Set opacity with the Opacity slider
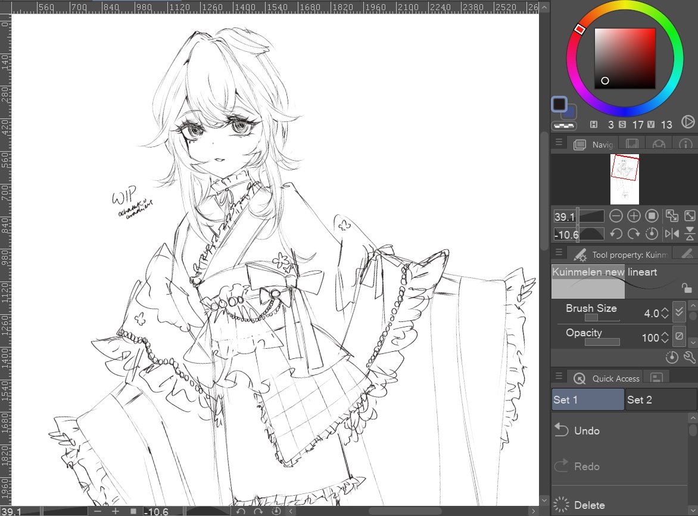The height and width of the screenshot is (516, 698). coord(602,342)
